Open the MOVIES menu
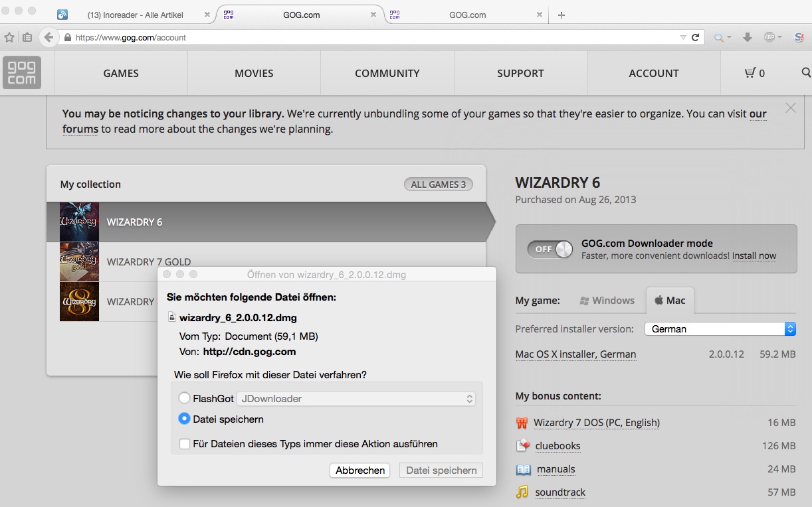Screen dimensions: 812x507 coord(254,73)
